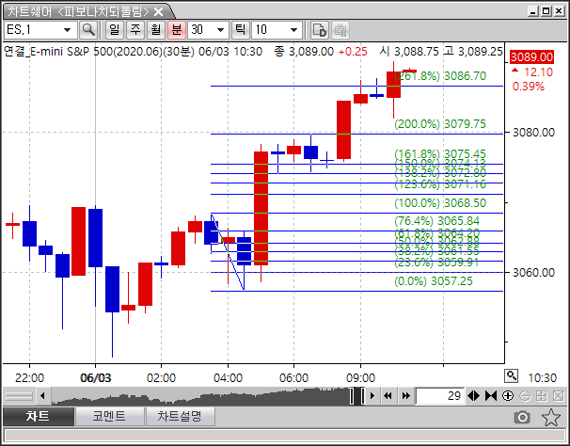Click the symbol search magnifier icon

tap(88, 30)
